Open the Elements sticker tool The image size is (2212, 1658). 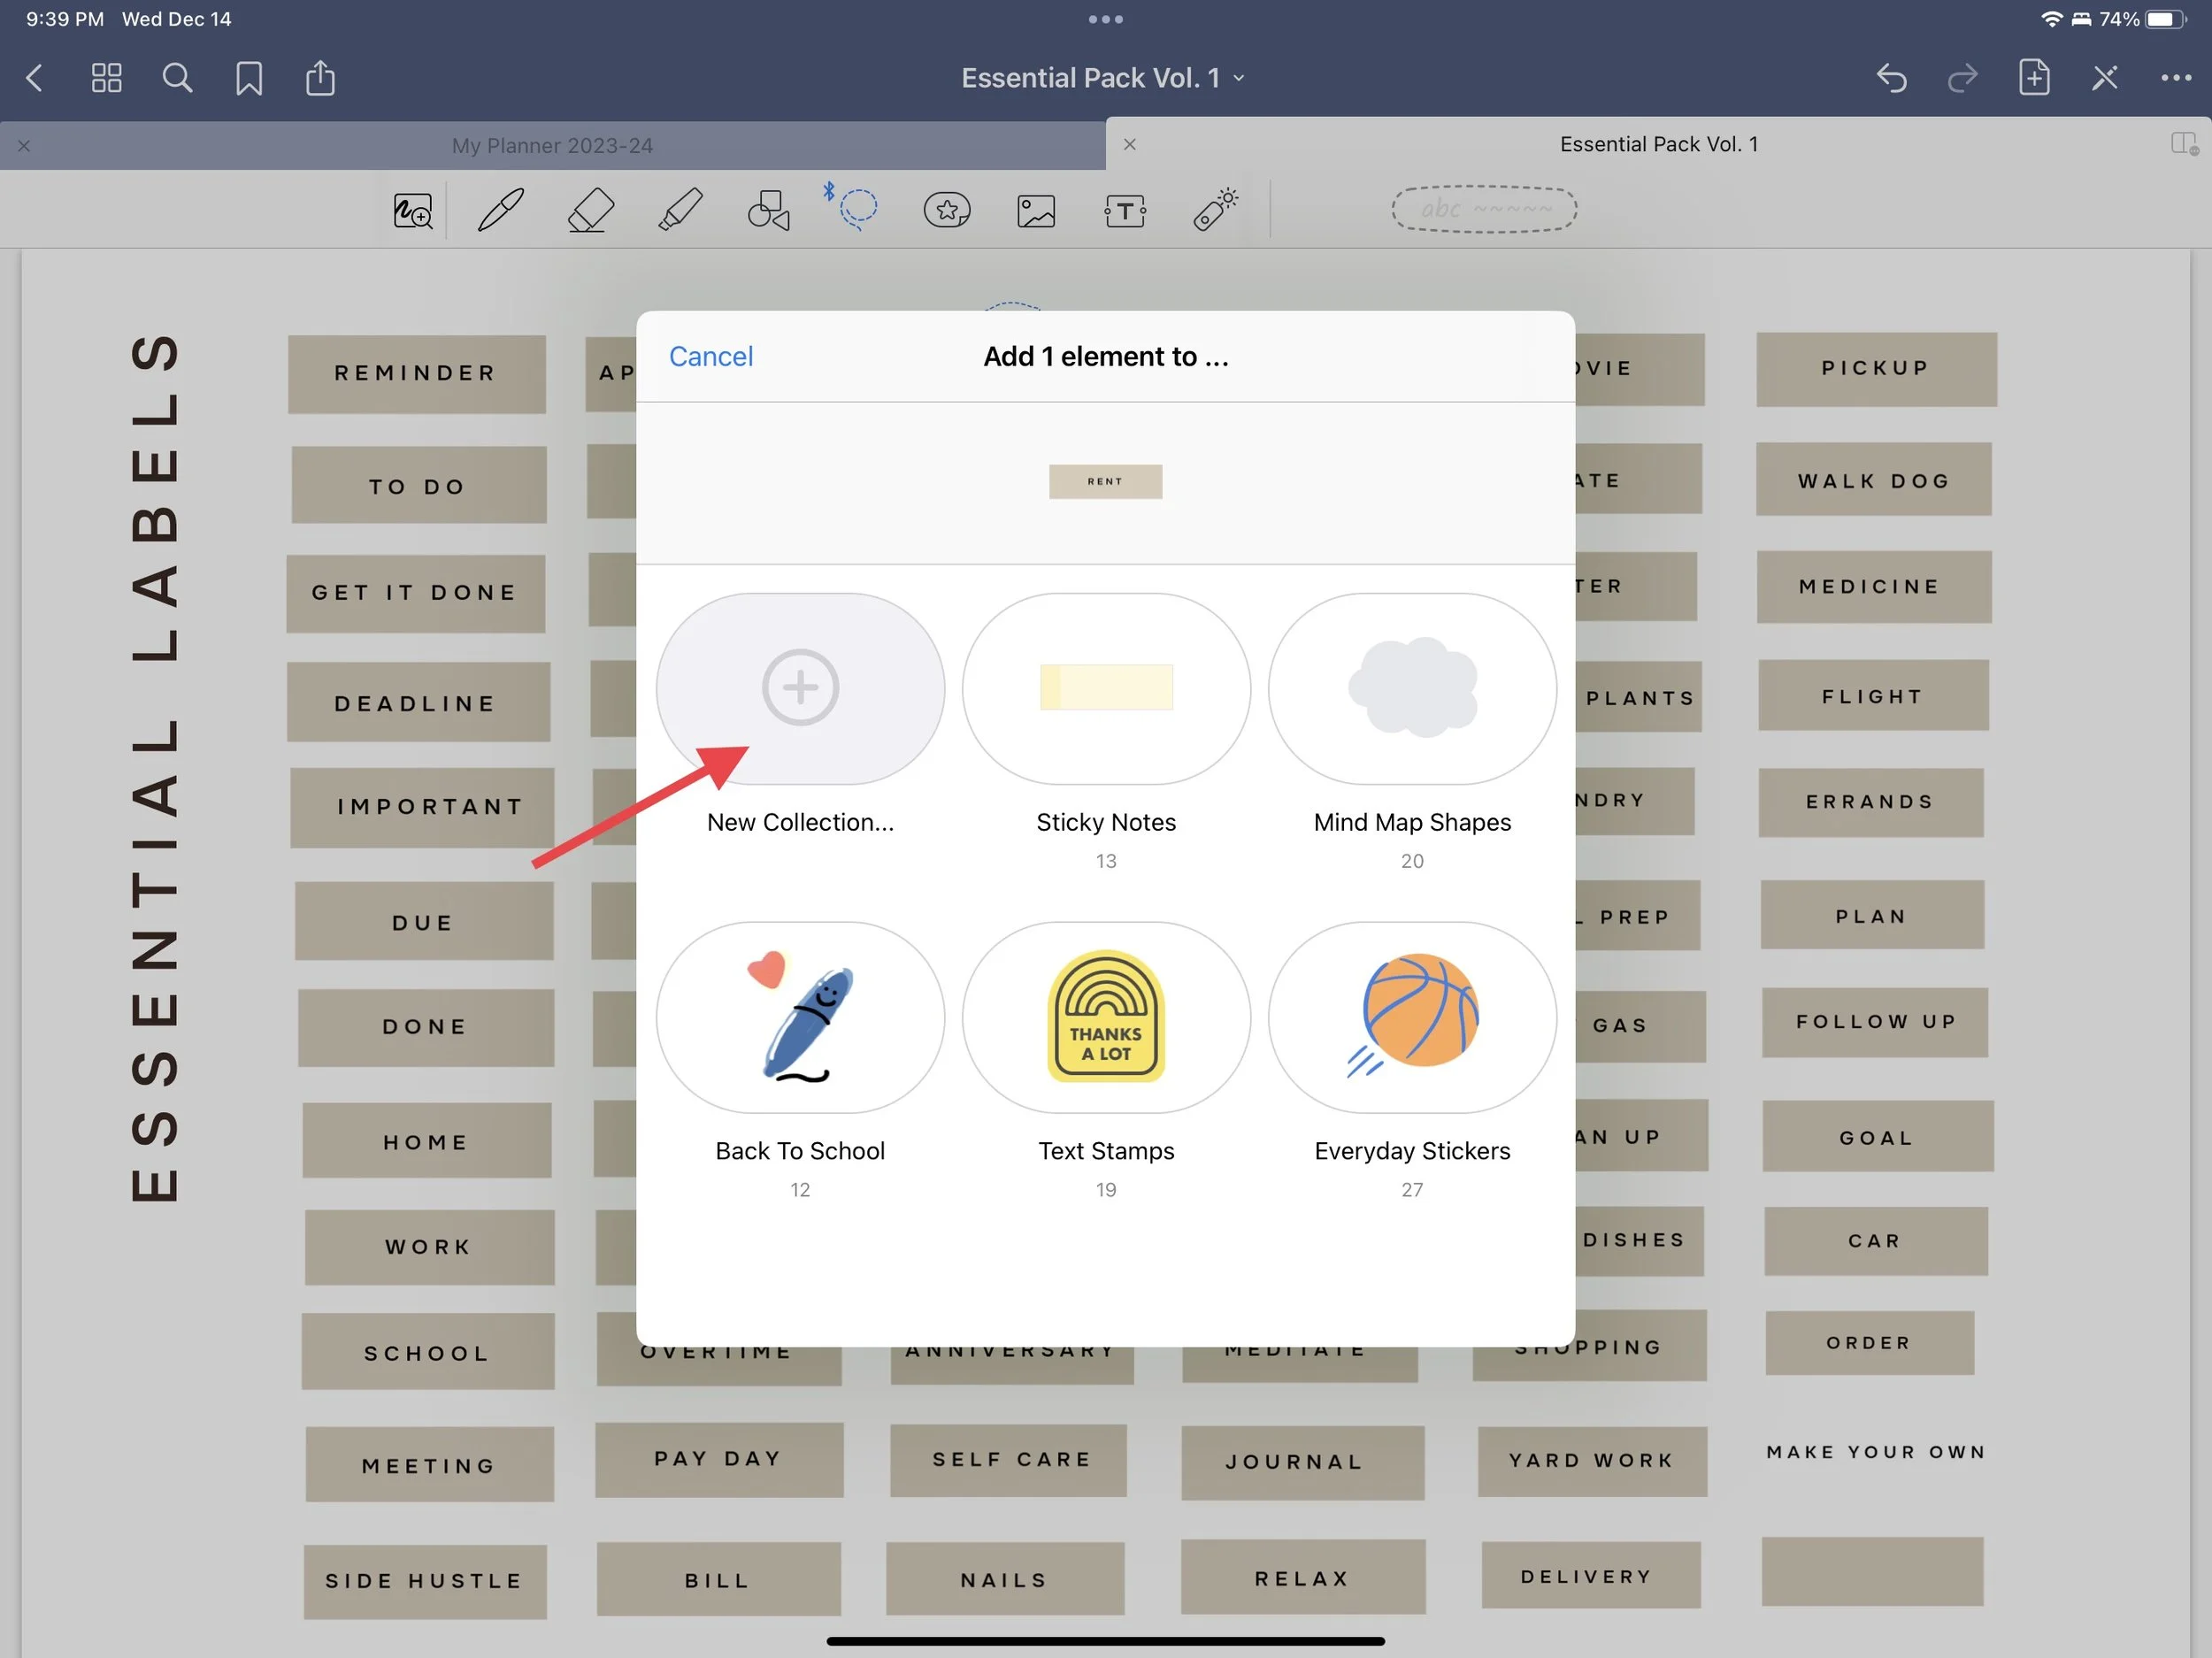pos(946,210)
